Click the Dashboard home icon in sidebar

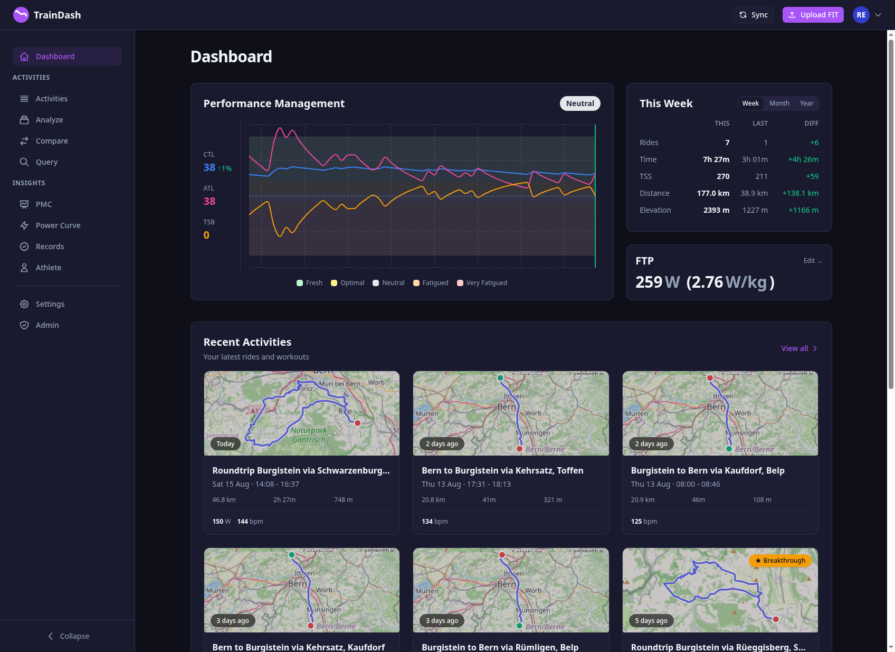pos(24,56)
